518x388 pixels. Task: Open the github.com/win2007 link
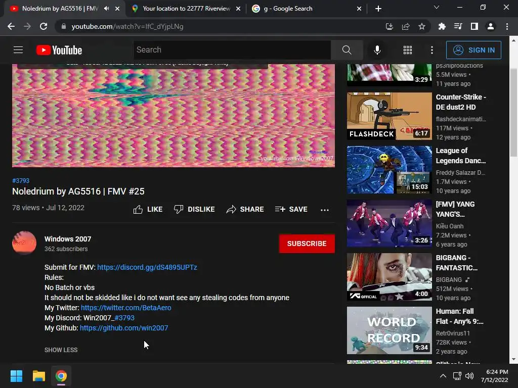pos(124,328)
